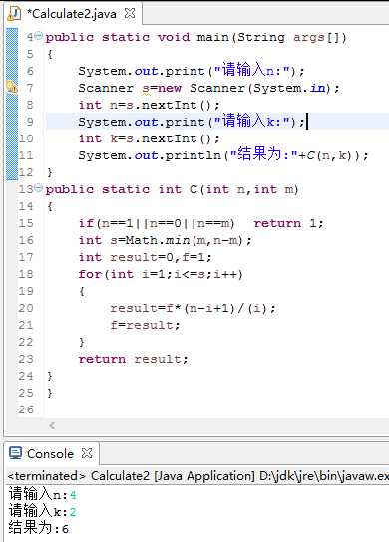This screenshot has height=542, width=389.
Task: Click the 'return result;' statement
Action: click(134, 359)
